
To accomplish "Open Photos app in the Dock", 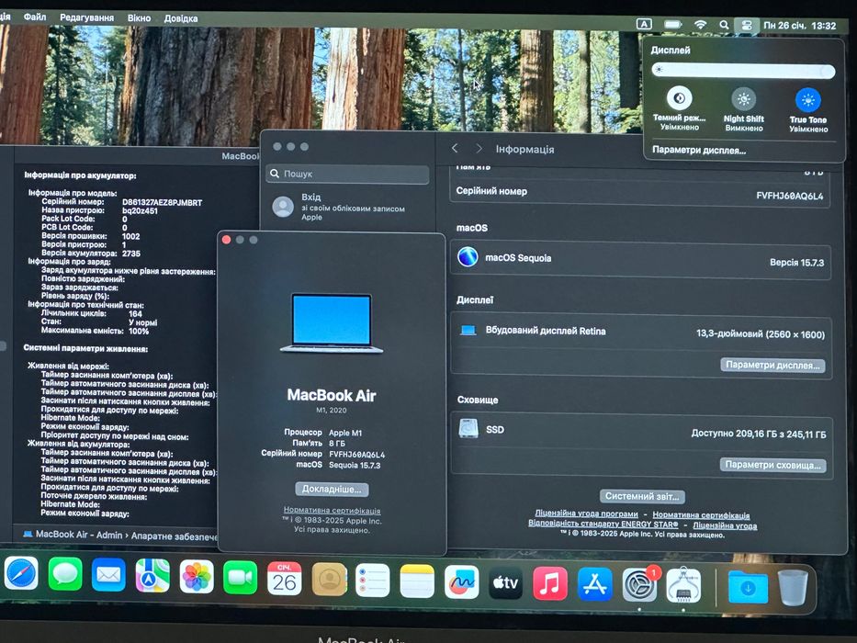I will 197,578.
